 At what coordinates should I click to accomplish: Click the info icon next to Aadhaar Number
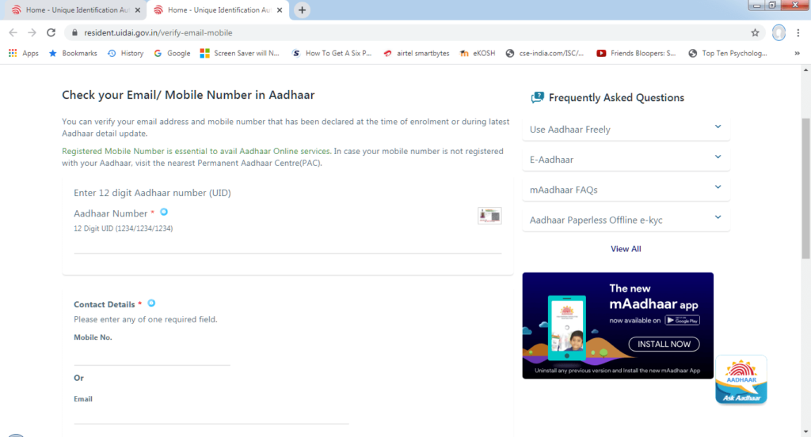164,212
